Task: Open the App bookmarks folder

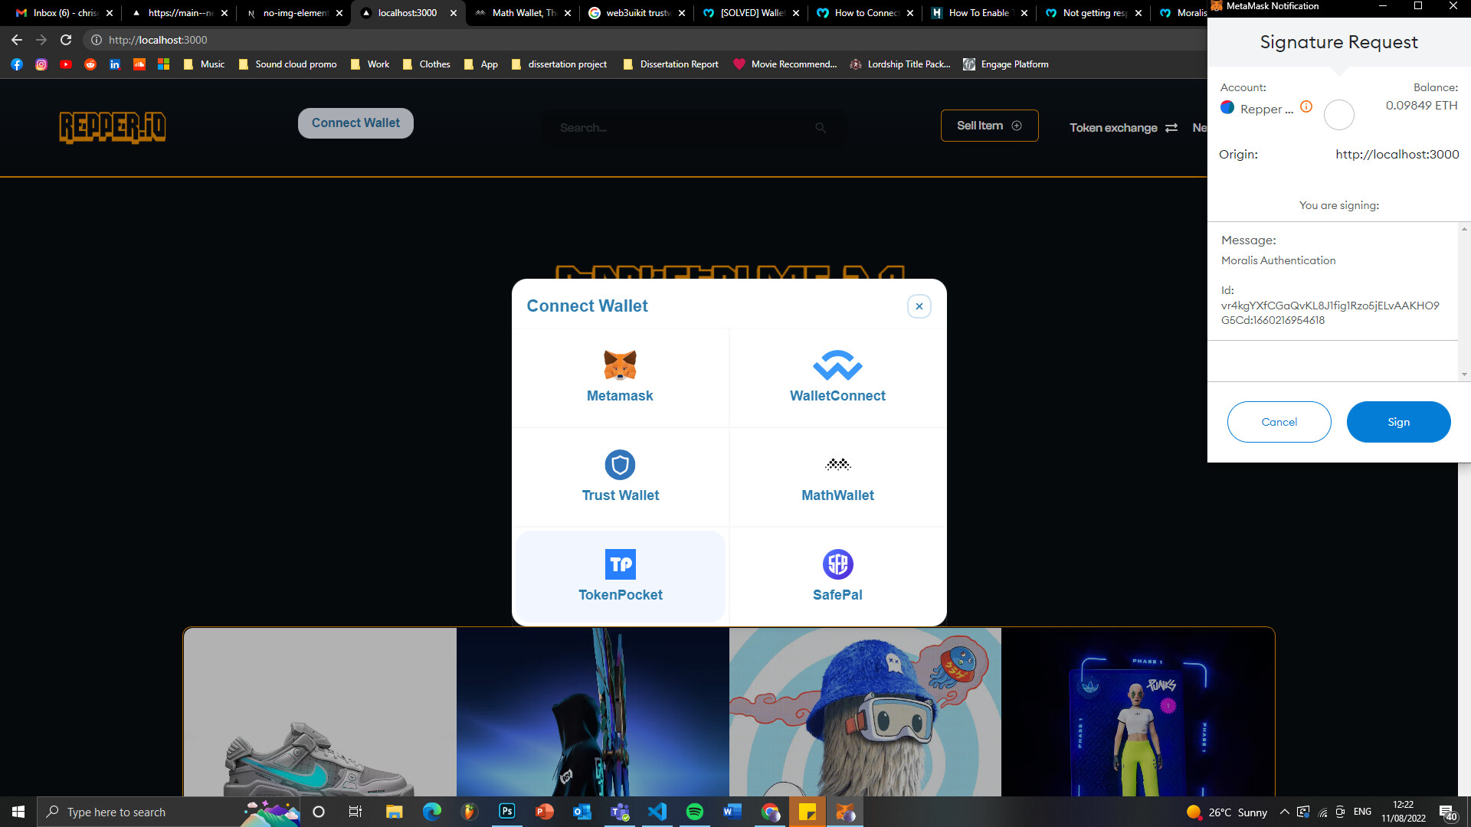Action: pyautogui.click(x=481, y=64)
